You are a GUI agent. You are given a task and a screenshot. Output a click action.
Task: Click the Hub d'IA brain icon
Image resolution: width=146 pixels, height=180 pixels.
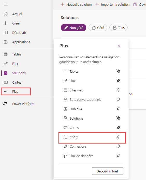point(65,109)
